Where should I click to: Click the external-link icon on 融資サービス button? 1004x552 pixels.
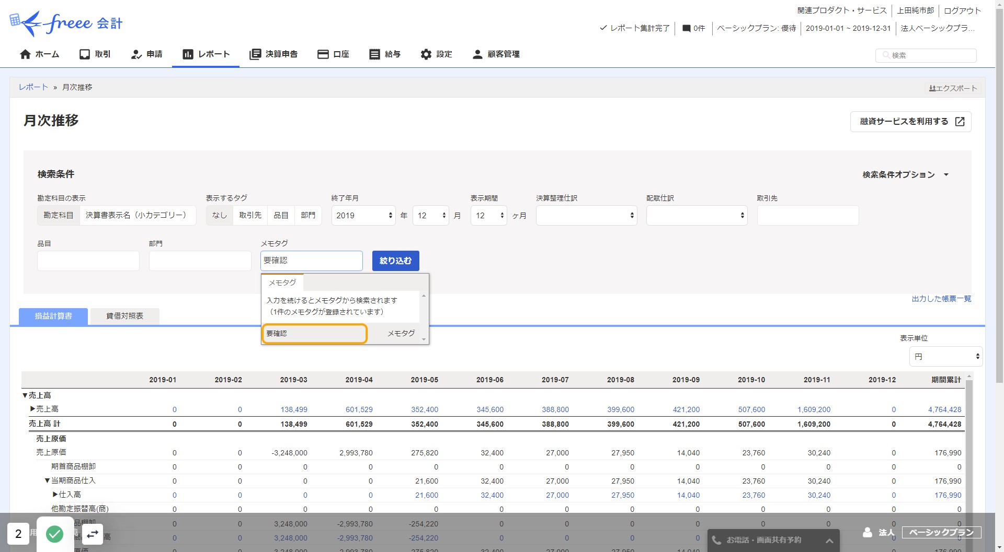coord(960,122)
